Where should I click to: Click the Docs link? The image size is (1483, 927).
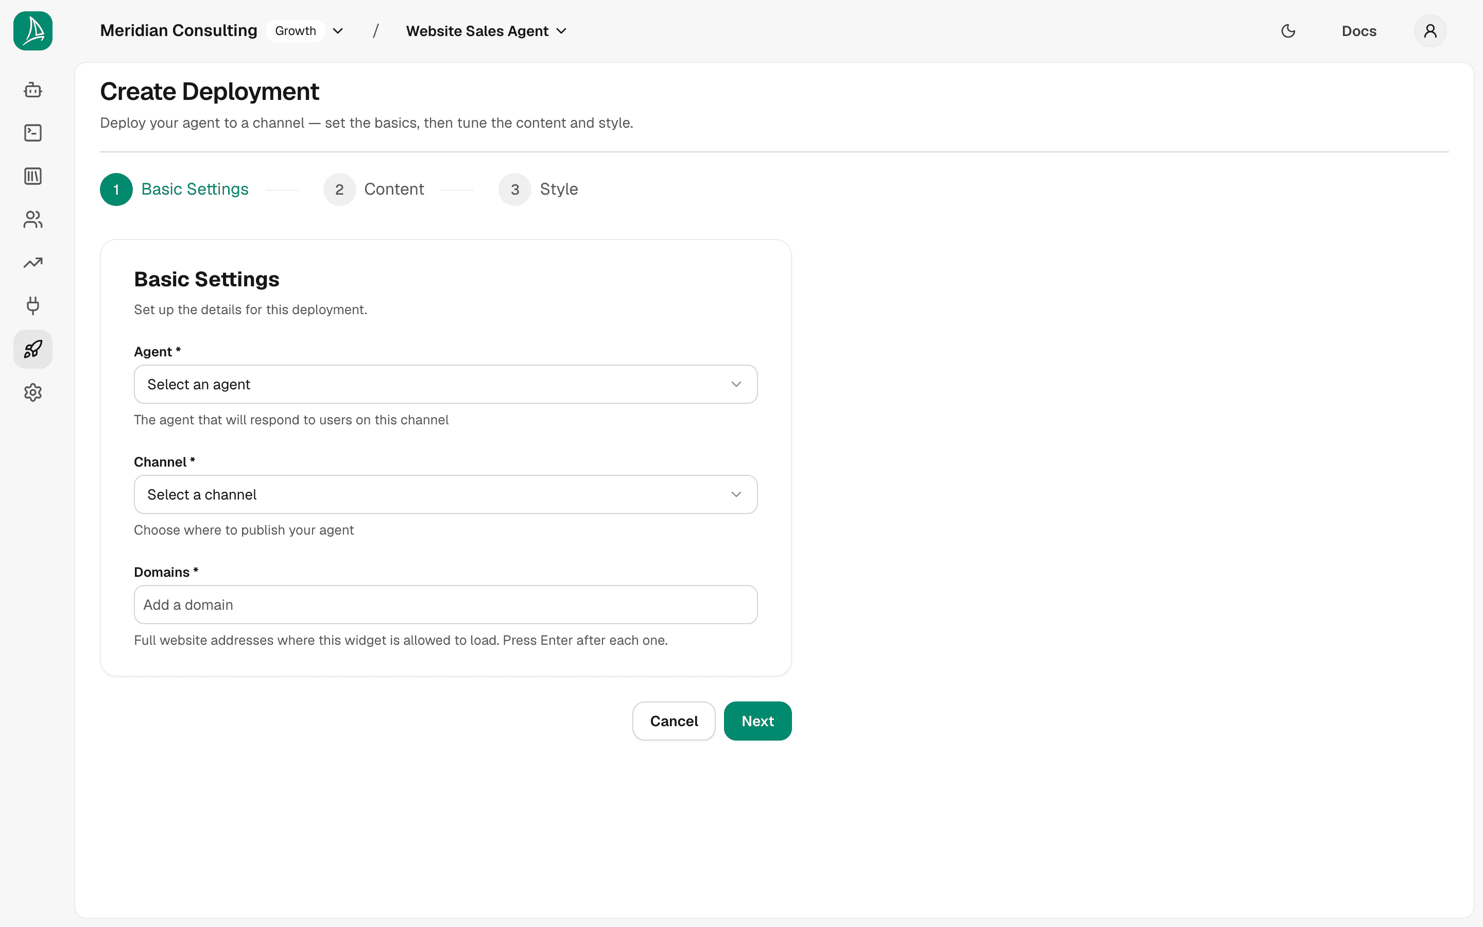(1358, 31)
